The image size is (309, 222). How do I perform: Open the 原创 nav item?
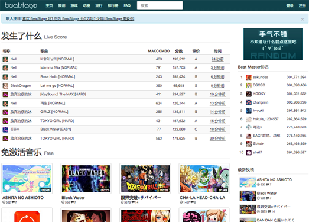click(61, 5)
